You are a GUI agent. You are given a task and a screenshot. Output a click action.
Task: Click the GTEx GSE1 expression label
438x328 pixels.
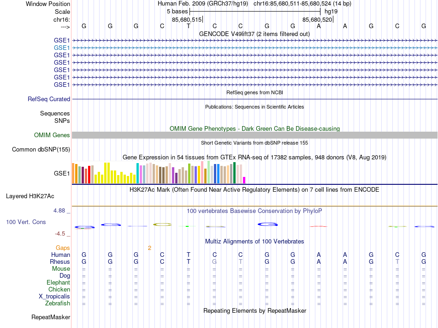click(62, 174)
